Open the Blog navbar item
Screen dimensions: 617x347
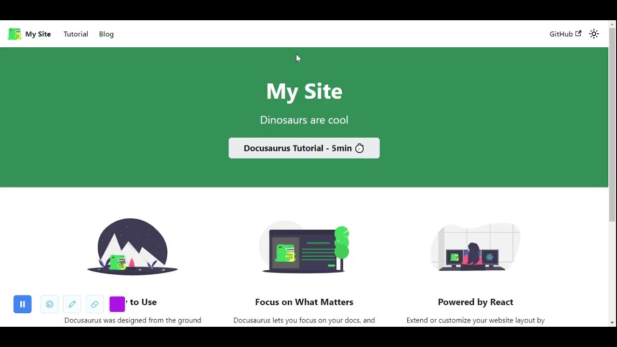106,34
